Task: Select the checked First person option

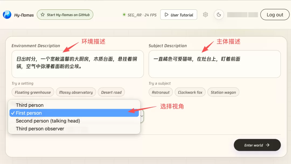Action: [74, 113]
